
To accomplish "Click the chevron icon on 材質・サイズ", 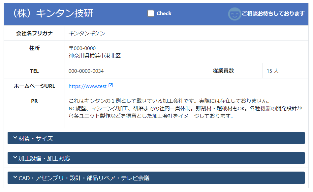I will [x=15, y=138].
